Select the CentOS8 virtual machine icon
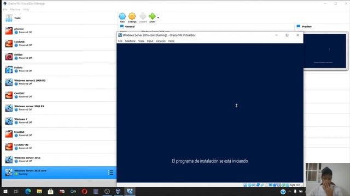The width and height of the screenshot is (350, 196). point(9,44)
